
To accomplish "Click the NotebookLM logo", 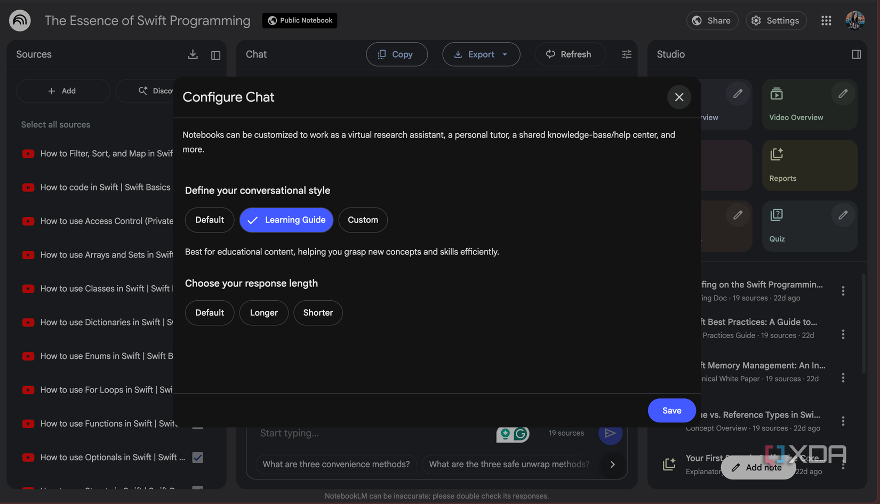I will click(20, 20).
